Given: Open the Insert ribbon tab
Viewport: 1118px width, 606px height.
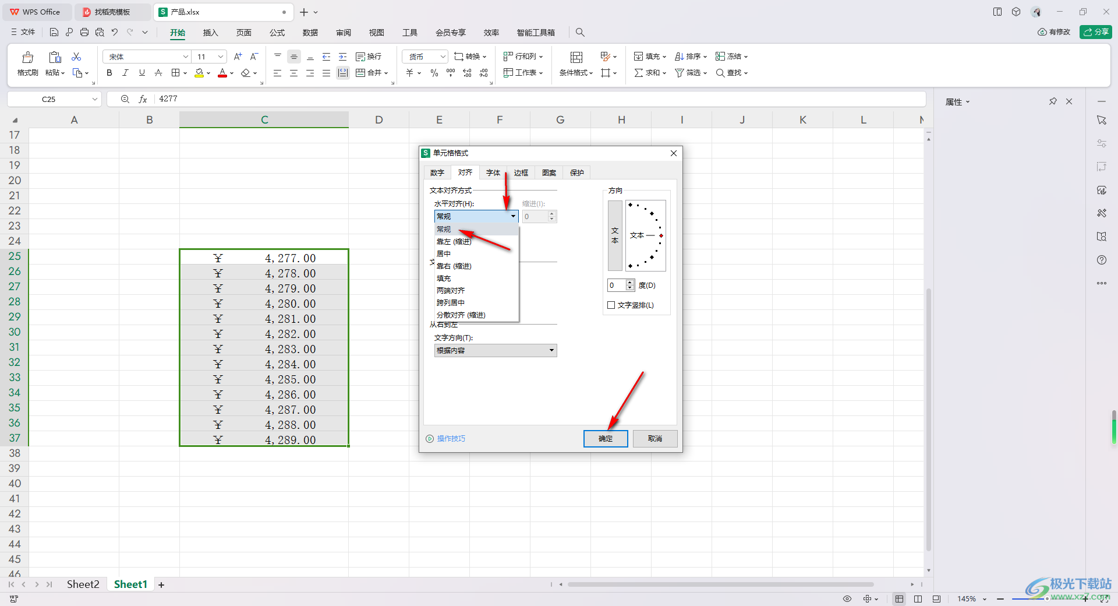Looking at the screenshot, I should pyautogui.click(x=210, y=33).
